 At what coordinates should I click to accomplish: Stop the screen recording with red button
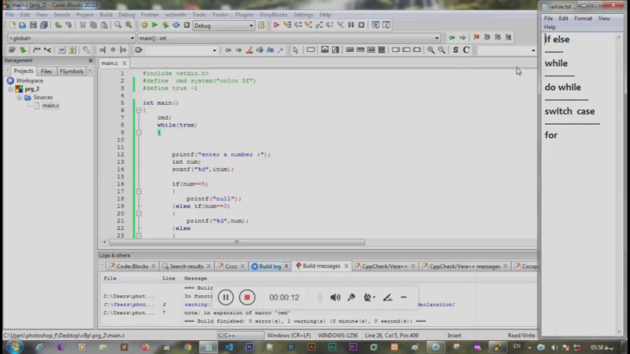pos(246,297)
